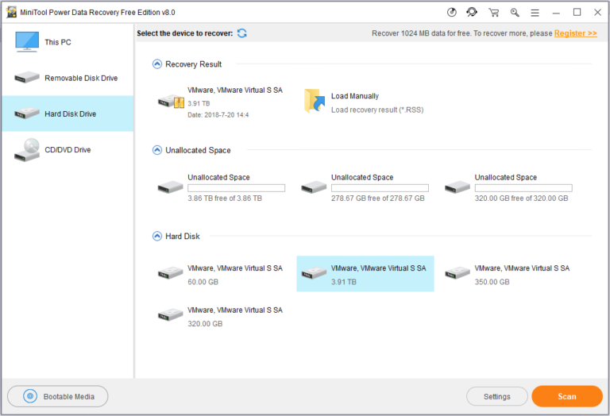Click the CD/DVD Drive disc icon

(x=27, y=150)
